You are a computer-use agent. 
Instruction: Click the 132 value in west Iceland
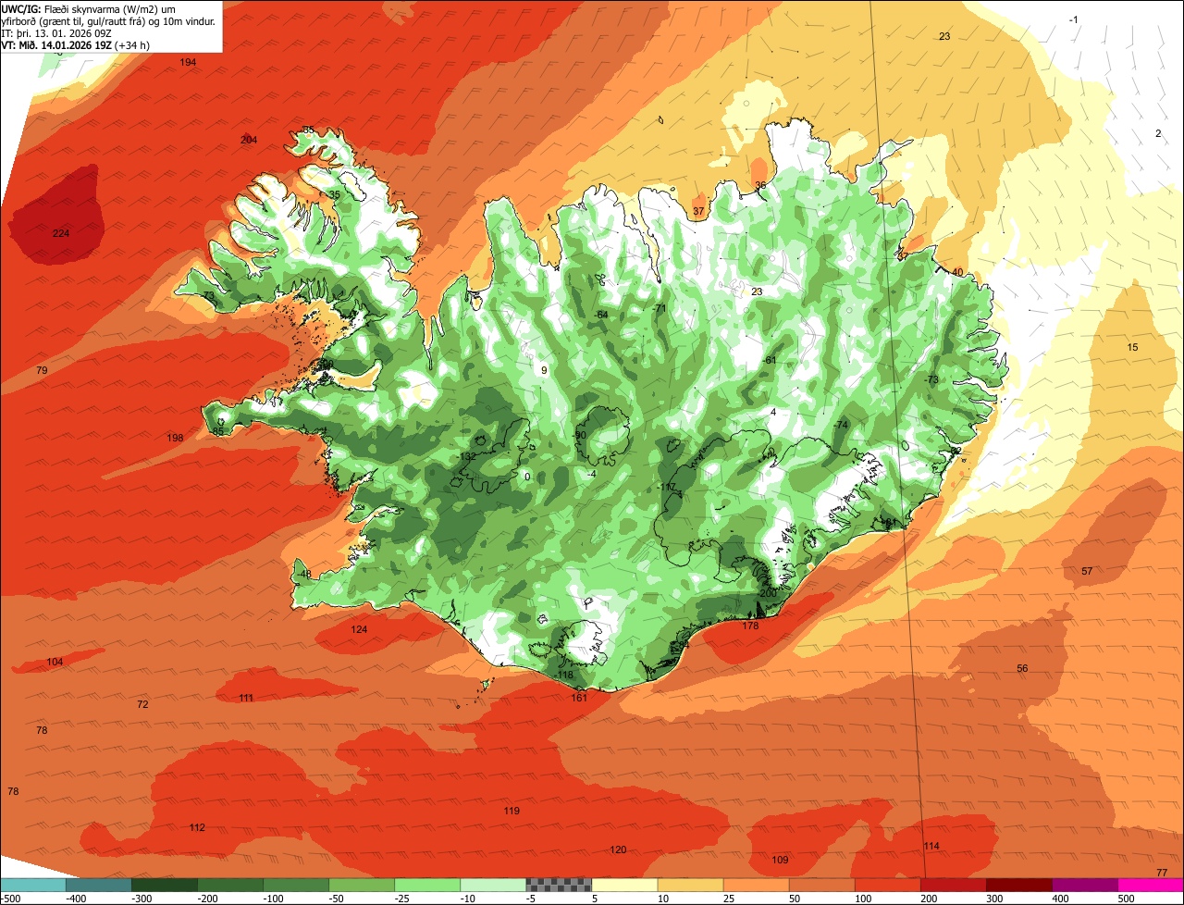click(x=467, y=456)
